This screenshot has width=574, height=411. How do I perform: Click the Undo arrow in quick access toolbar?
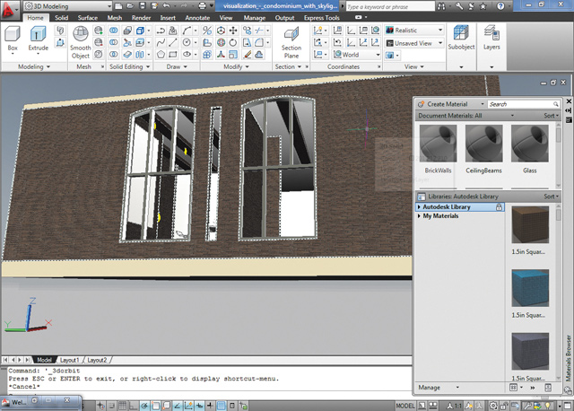click(166, 6)
